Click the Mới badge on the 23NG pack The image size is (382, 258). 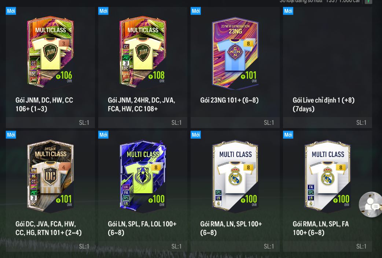coord(196,11)
